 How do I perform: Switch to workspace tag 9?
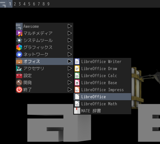(48, 4)
